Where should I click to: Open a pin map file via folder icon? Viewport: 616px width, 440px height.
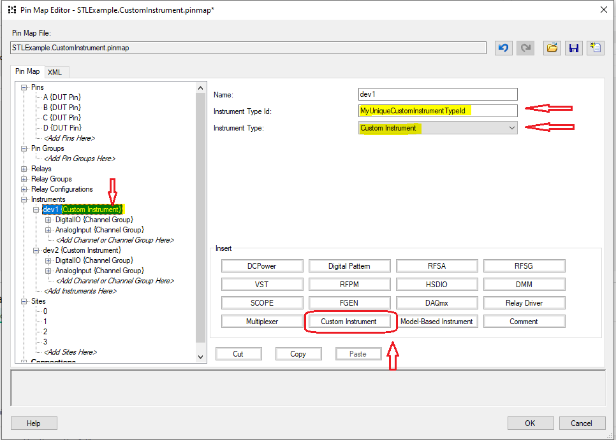coord(552,48)
